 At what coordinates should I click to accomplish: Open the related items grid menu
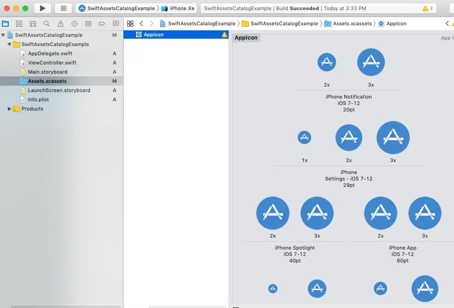130,24
